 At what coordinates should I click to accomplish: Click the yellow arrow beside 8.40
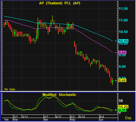click(116, 80)
